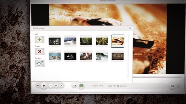Viewport: 186px width, 104px height.
Task: Play the slideshow
Action: (44, 86)
